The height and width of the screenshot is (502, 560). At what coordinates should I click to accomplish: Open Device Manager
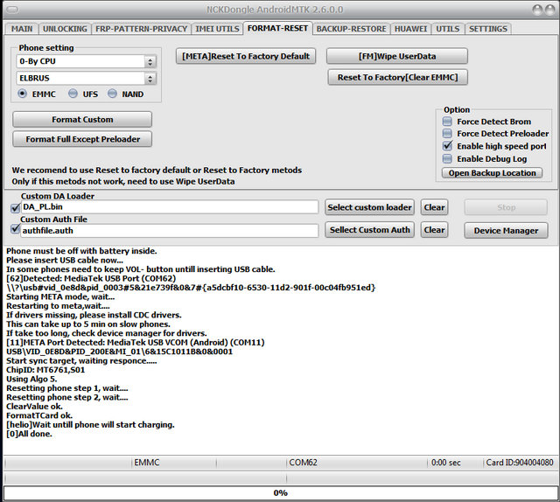(x=506, y=231)
